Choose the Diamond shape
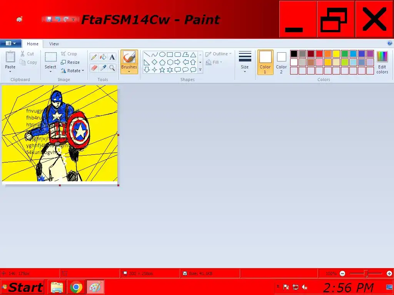The image size is (394, 295). pos(155,62)
